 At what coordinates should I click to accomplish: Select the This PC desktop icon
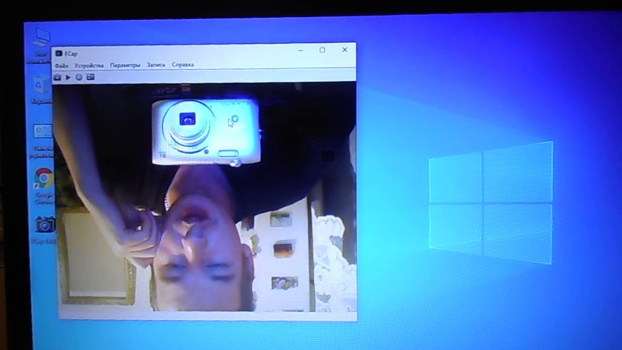(x=41, y=39)
